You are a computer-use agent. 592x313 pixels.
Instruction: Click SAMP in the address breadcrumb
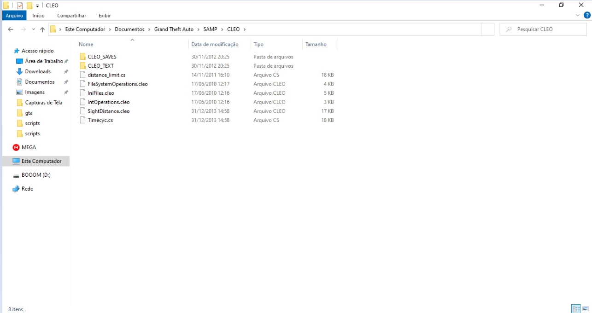click(210, 29)
